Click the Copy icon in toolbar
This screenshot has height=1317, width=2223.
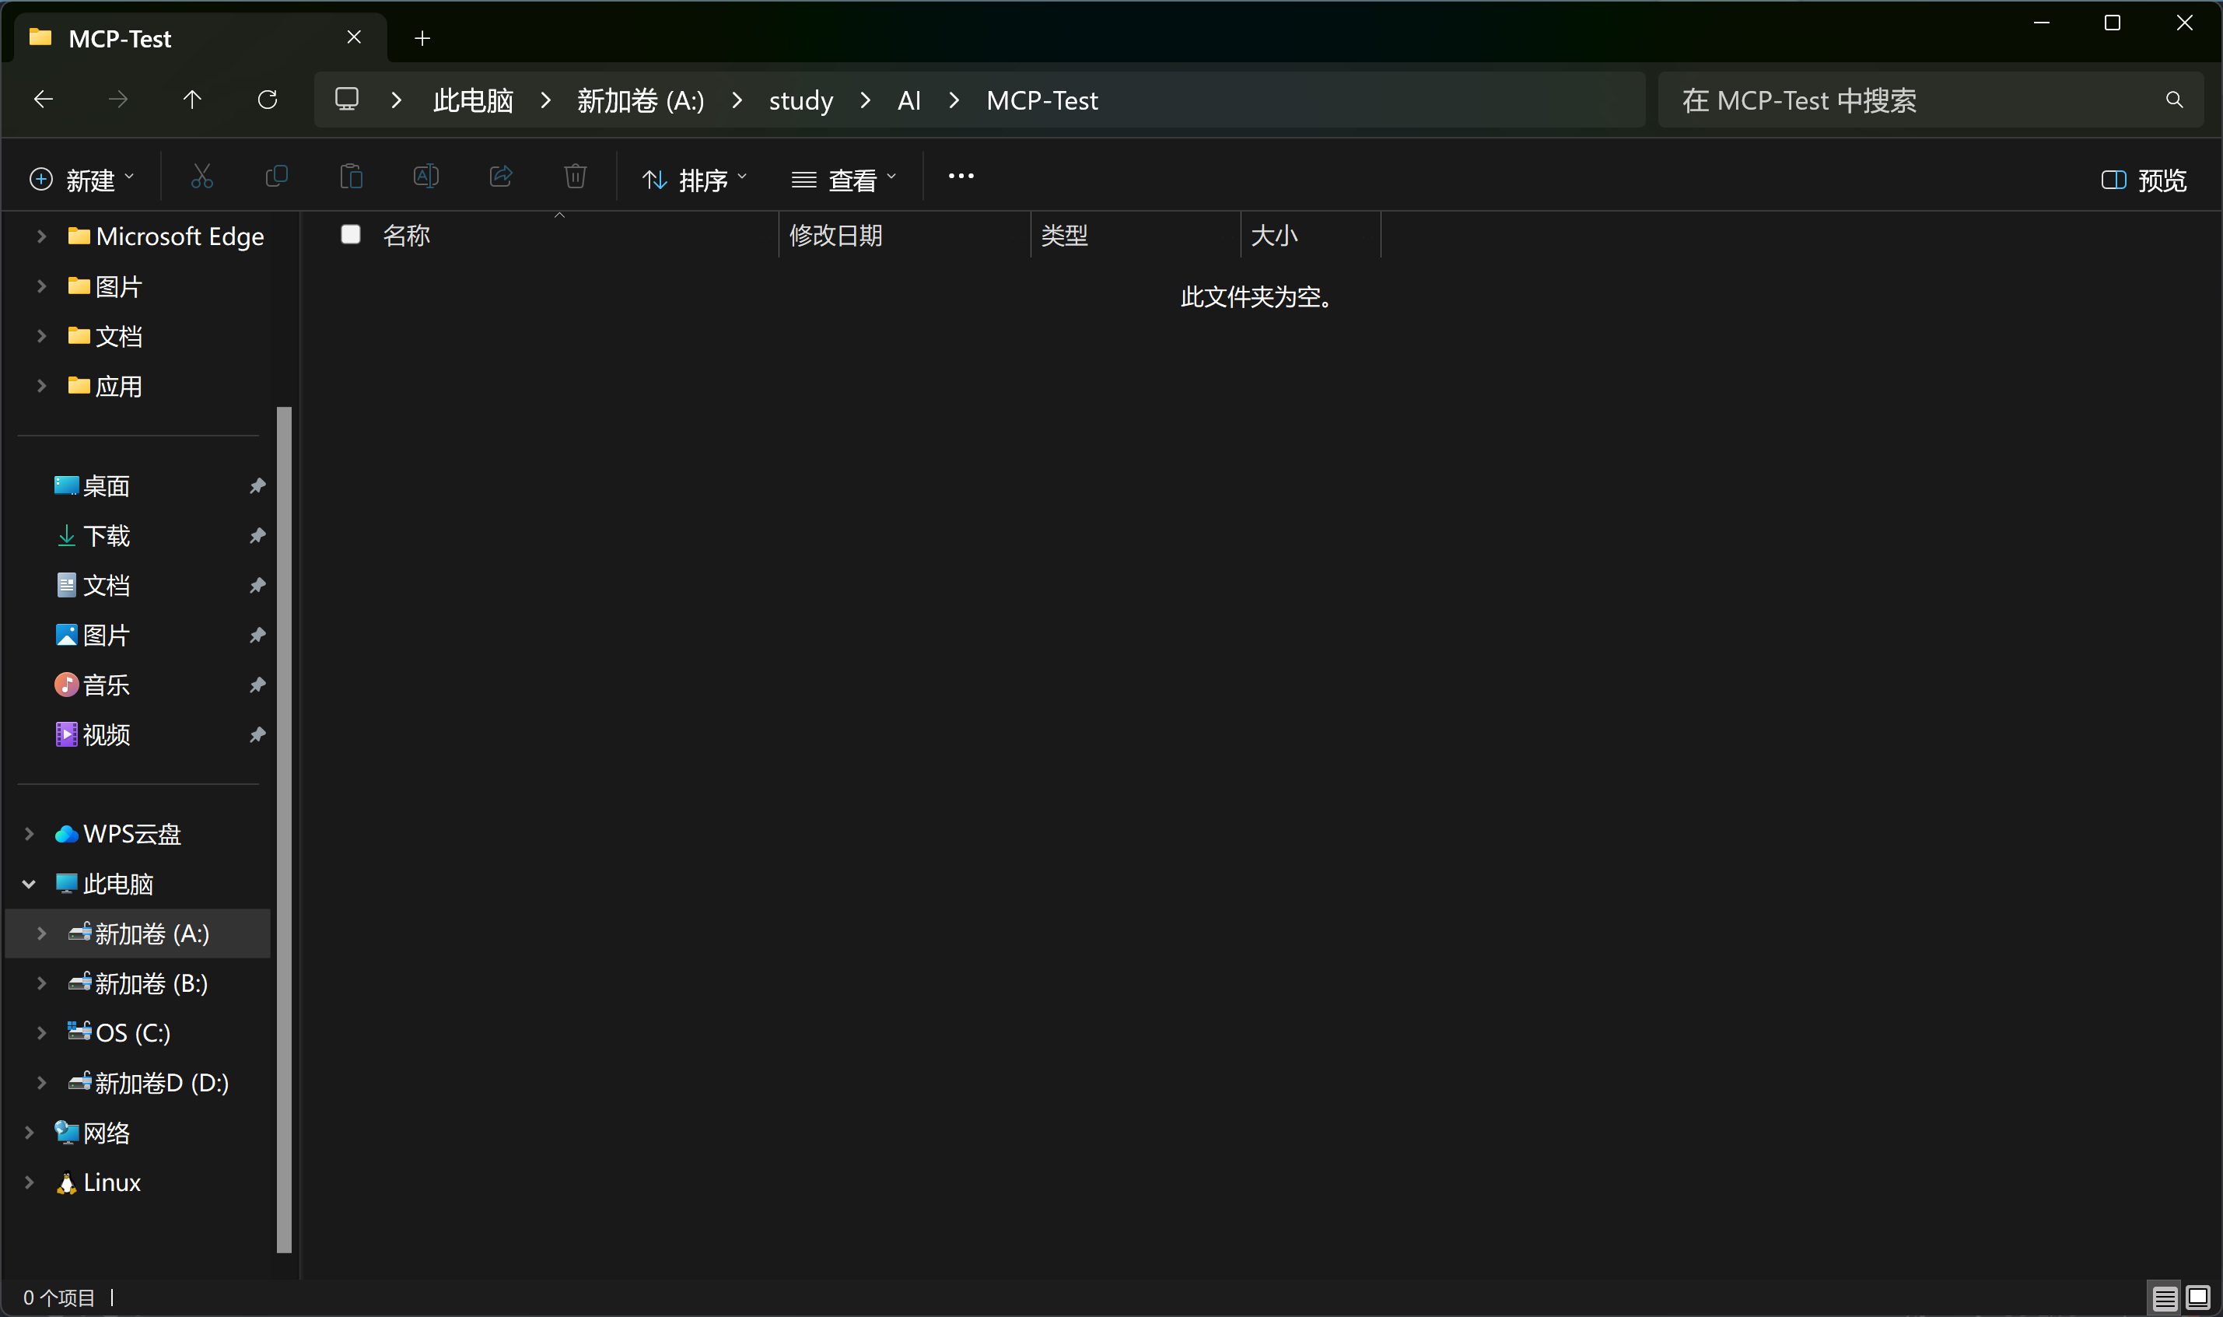(x=277, y=177)
